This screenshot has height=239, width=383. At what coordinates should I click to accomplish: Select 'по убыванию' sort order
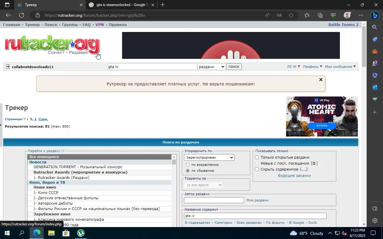[x=188, y=171]
